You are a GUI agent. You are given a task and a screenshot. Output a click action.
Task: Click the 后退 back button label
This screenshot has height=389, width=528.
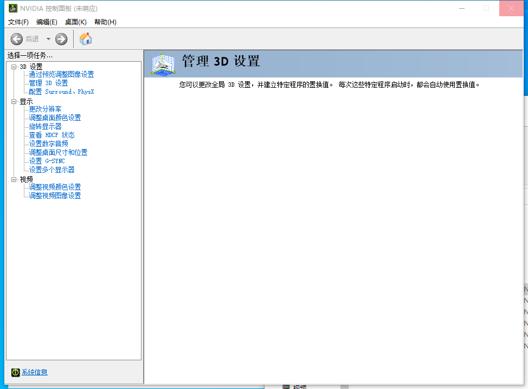click(33, 39)
